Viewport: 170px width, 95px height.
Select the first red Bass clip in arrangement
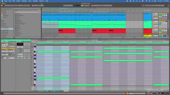[67, 31]
